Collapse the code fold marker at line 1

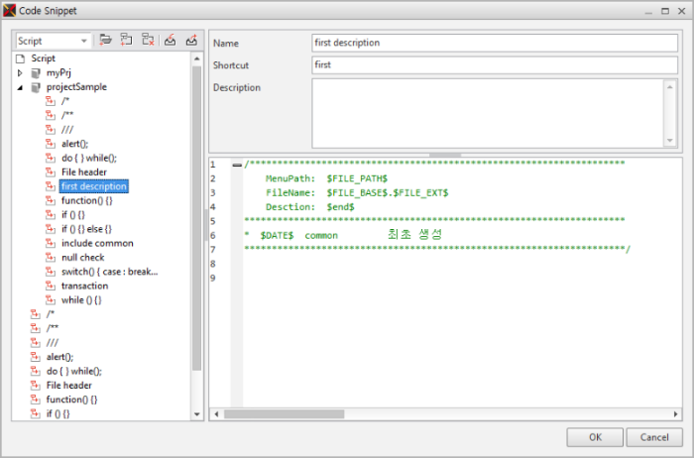(236, 165)
